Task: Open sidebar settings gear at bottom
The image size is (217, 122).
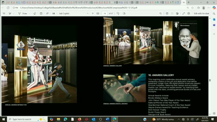Action: point(214,113)
